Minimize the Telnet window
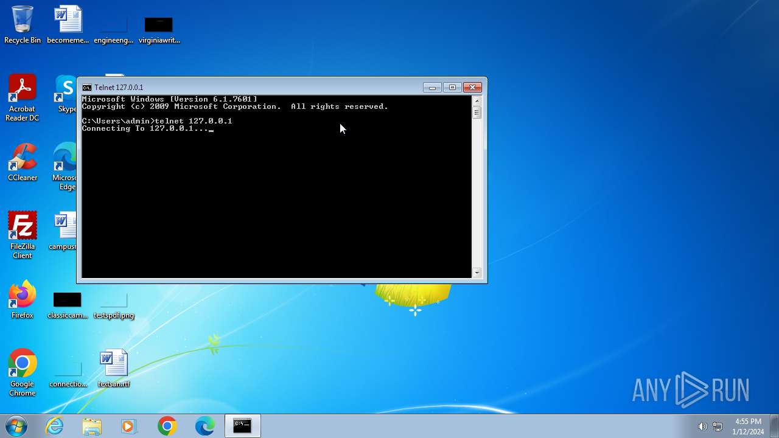This screenshot has width=779, height=438. (x=432, y=88)
